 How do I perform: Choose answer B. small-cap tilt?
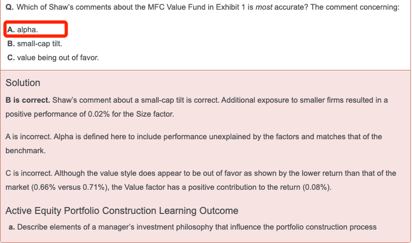pyautogui.click(x=35, y=44)
